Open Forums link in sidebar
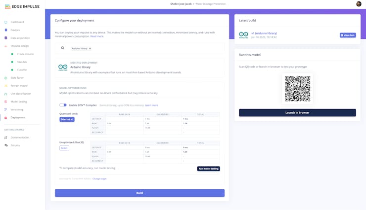The image size is (366, 210). click(x=15, y=145)
